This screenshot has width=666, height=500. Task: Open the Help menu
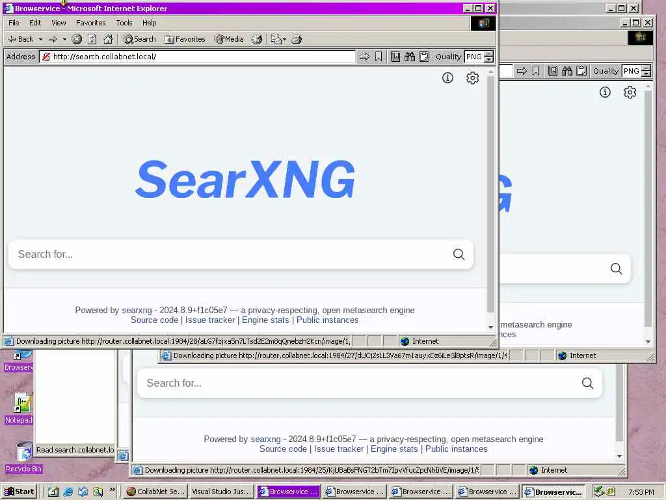[149, 23]
